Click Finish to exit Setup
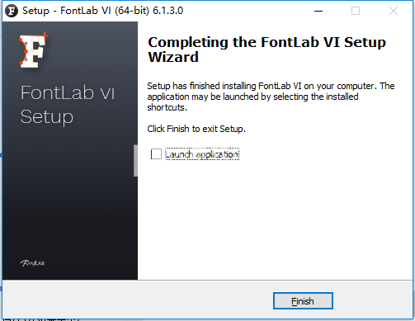The width and height of the screenshot is (415, 321). coord(303,301)
